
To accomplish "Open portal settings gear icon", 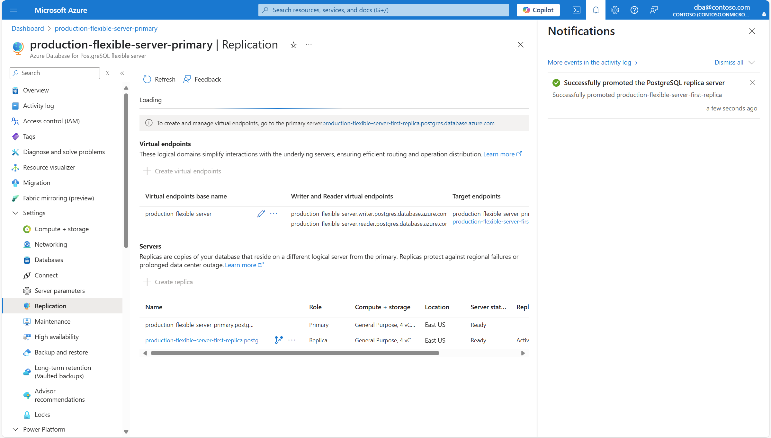I will pyautogui.click(x=615, y=10).
